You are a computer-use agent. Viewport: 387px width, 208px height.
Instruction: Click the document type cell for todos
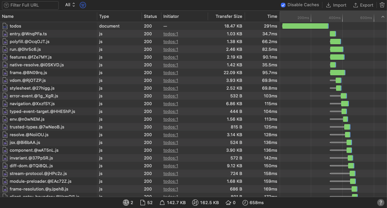(x=109, y=26)
